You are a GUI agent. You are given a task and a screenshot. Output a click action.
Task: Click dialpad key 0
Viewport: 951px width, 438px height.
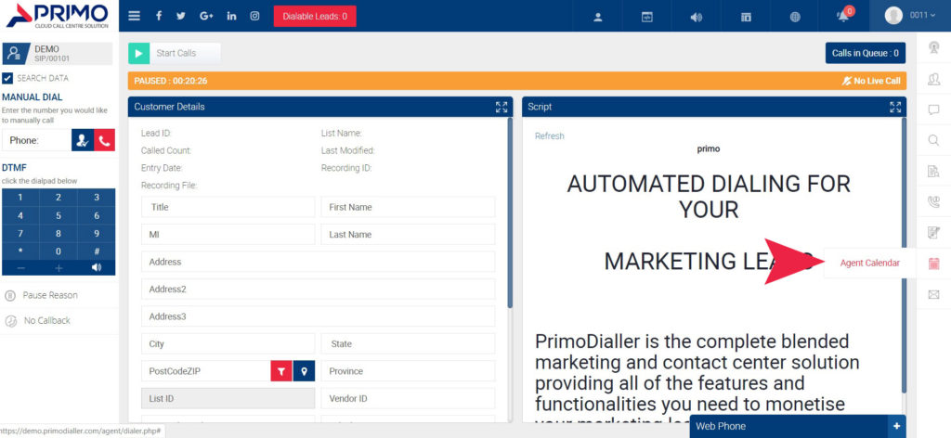pyautogui.click(x=59, y=251)
